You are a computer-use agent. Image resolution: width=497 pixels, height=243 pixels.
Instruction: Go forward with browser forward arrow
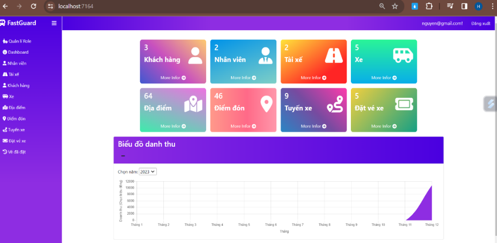point(19,6)
